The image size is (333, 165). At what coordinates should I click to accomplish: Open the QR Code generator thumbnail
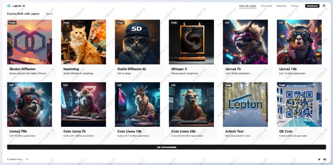pos(299,104)
